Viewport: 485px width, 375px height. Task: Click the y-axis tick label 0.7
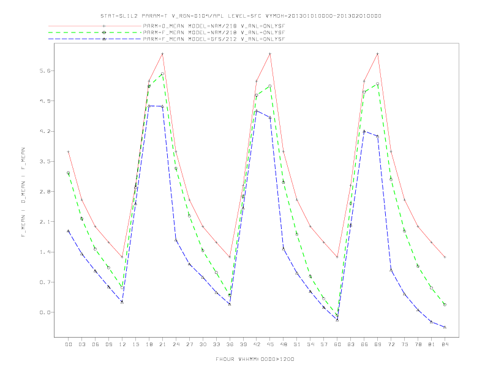pyautogui.click(x=45, y=282)
